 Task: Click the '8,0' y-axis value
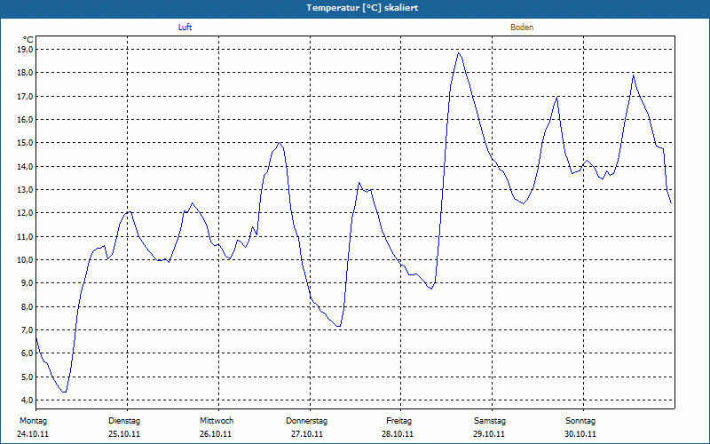pos(28,306)
